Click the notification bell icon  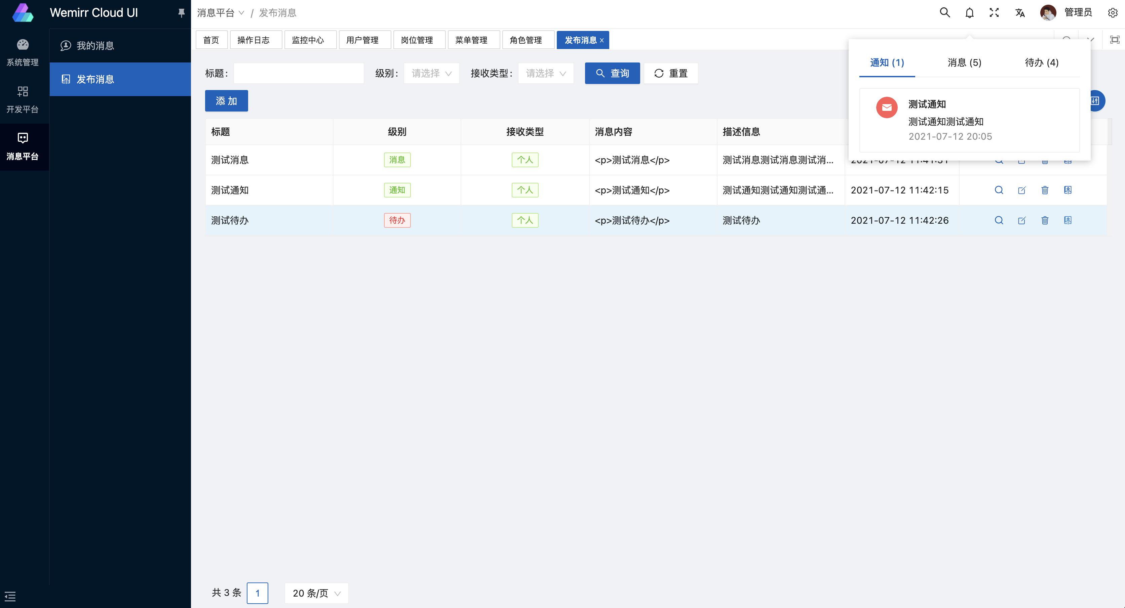tap(969, 13)
